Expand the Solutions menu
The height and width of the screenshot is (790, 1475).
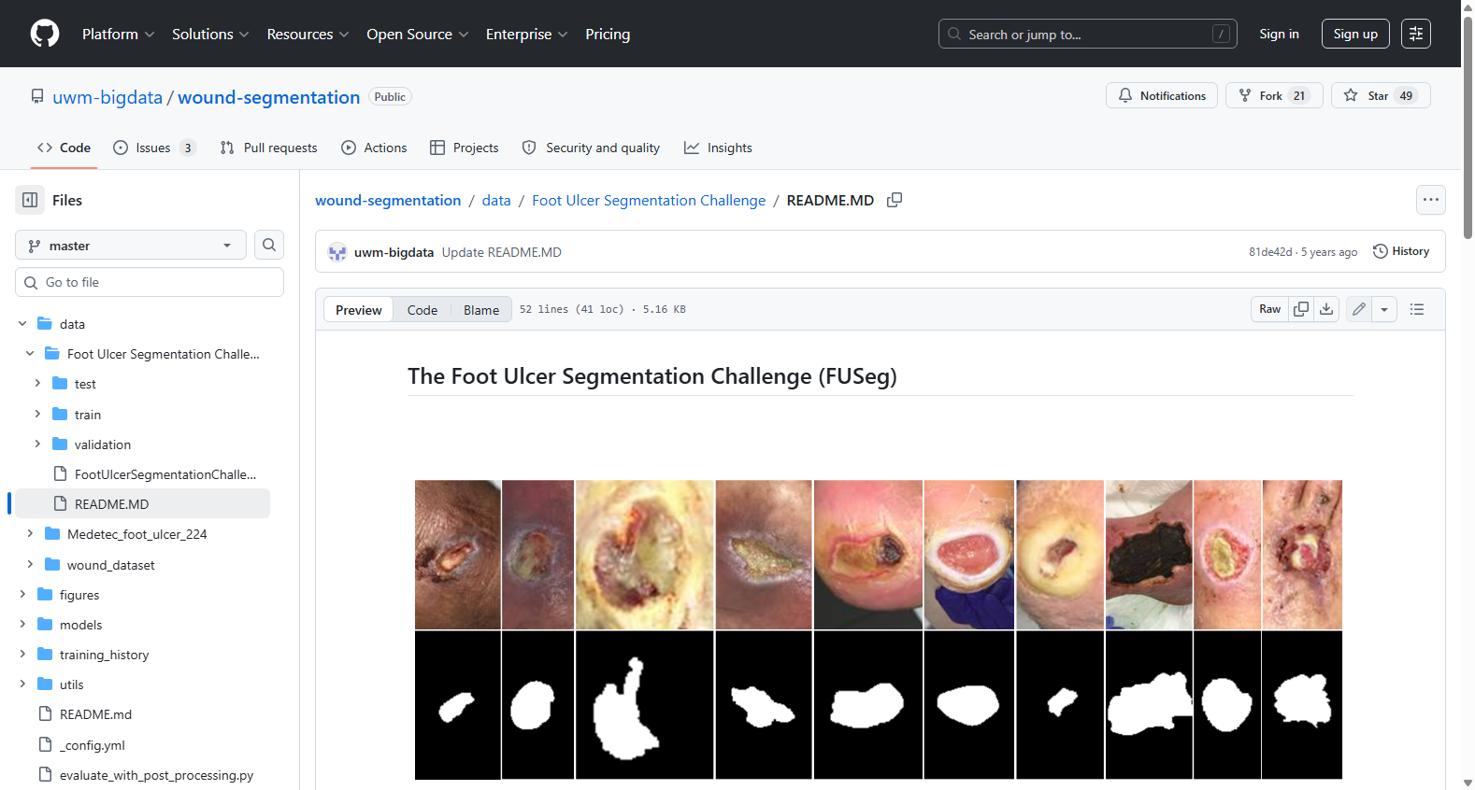[x=210, y=34]
